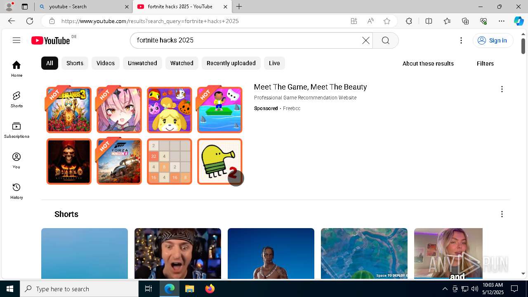The image size is (528, 297).
Task: Open the volume control in the tray
Action: [475, 289]
